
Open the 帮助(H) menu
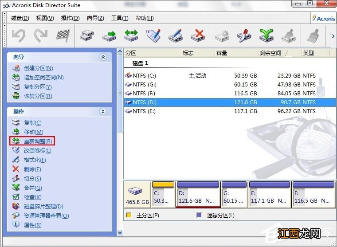point(145,18)
